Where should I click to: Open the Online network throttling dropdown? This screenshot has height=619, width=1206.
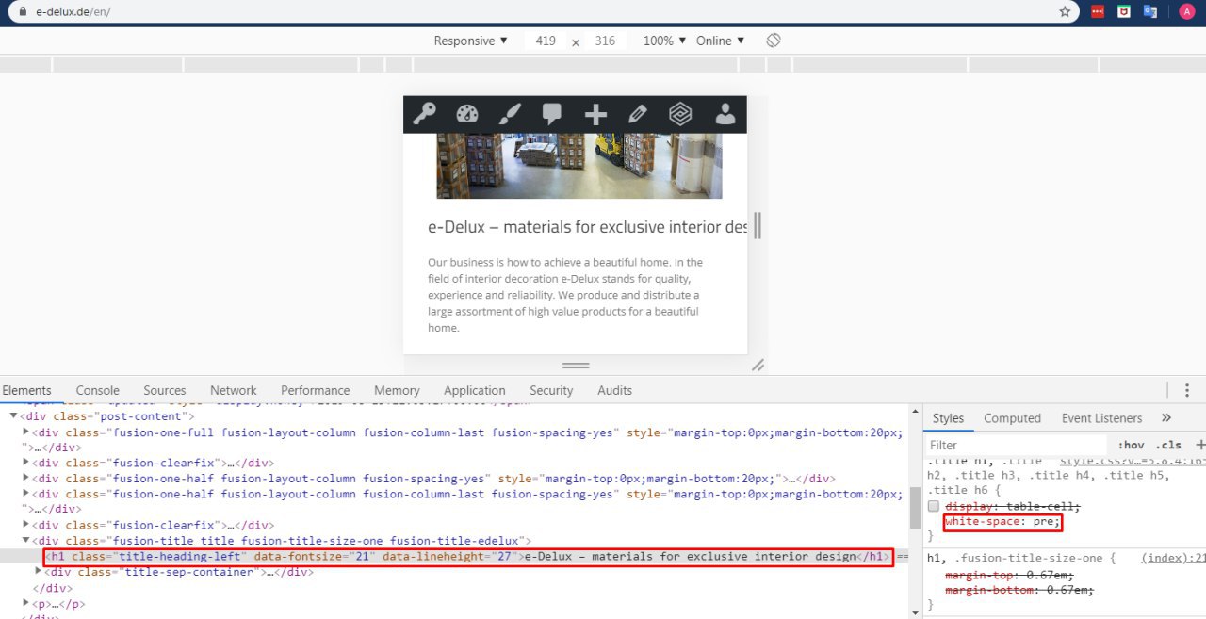[x=721, y=41]
